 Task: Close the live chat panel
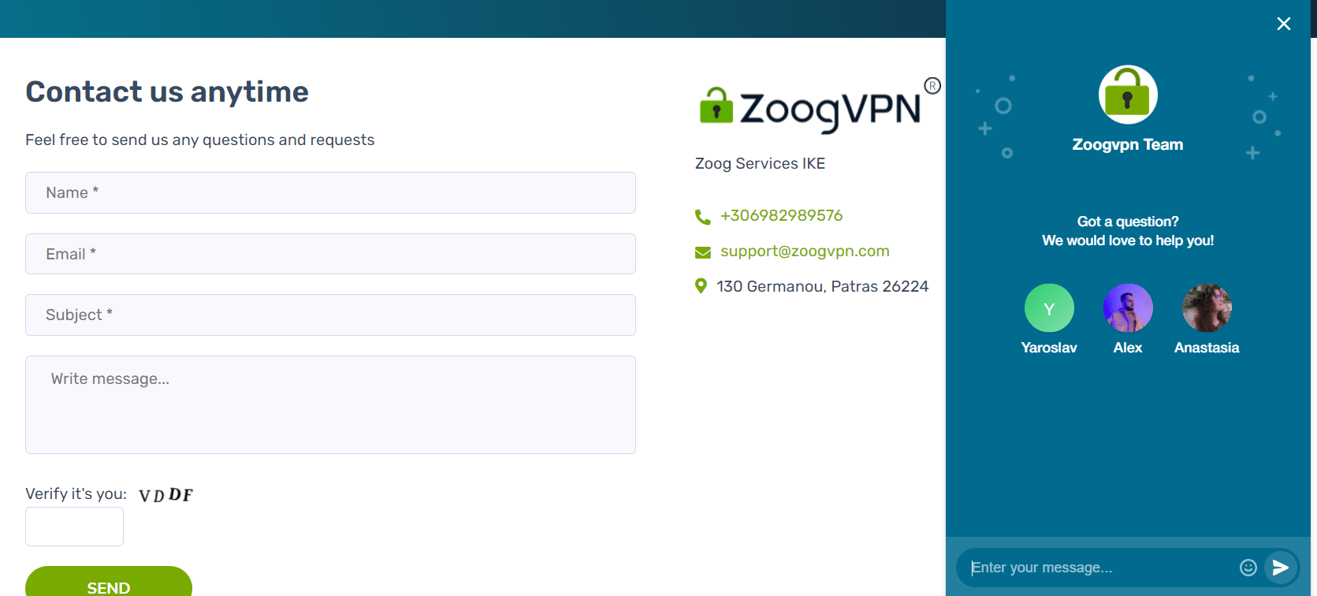[1283, 24]
